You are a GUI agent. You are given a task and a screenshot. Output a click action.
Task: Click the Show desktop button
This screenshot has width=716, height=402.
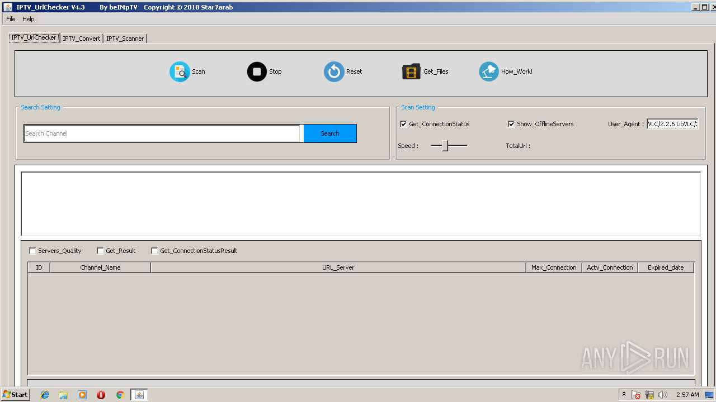709,395
